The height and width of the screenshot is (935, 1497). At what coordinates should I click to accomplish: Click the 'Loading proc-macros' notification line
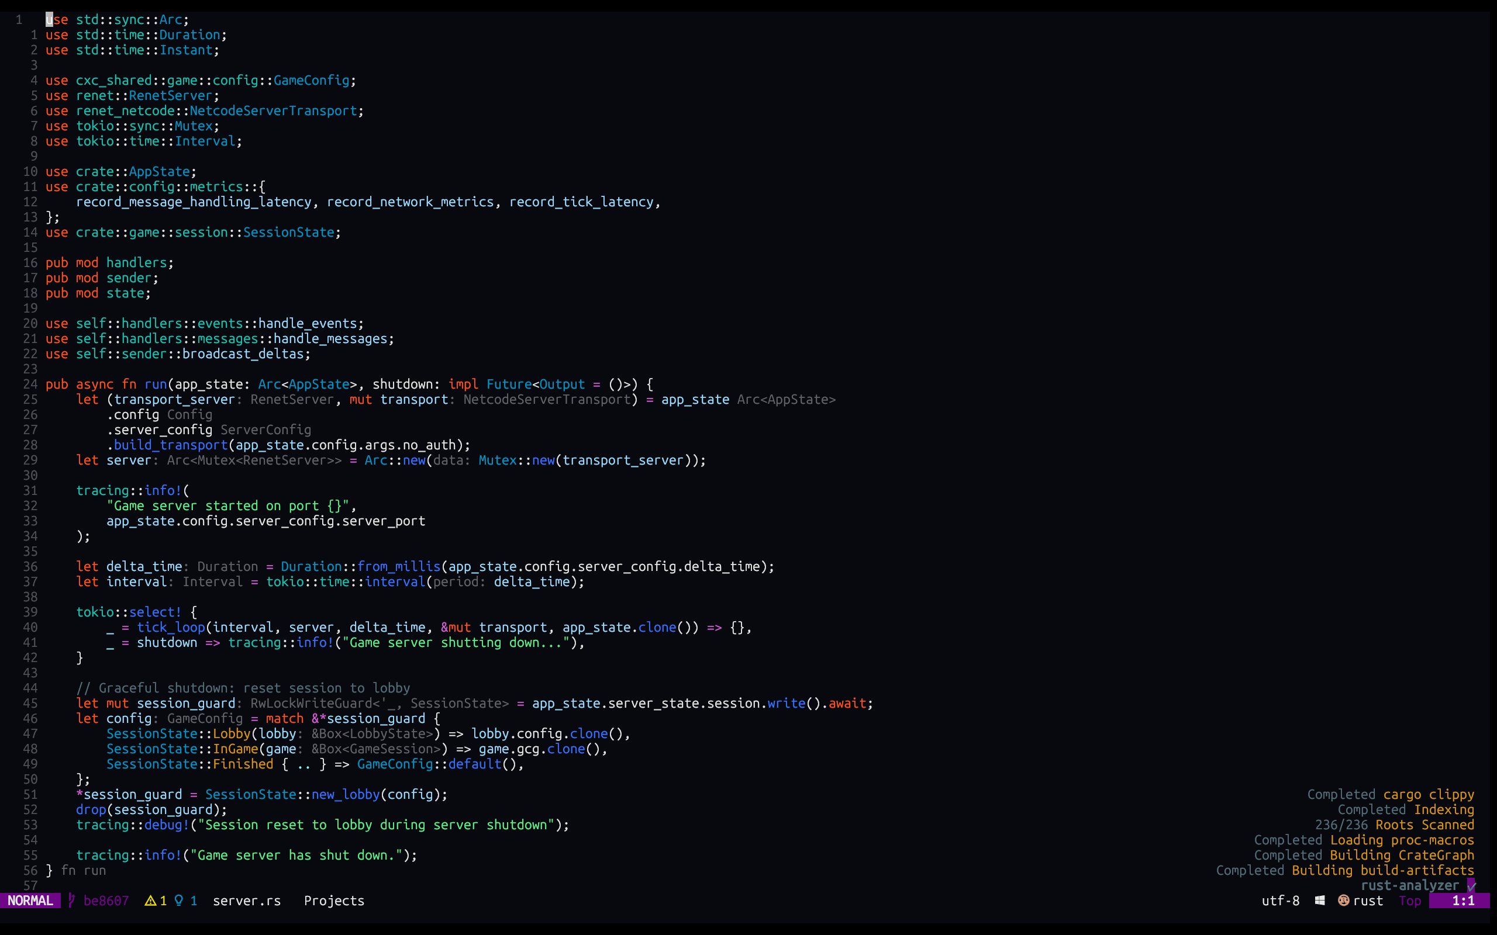(x=1364, y=840)
